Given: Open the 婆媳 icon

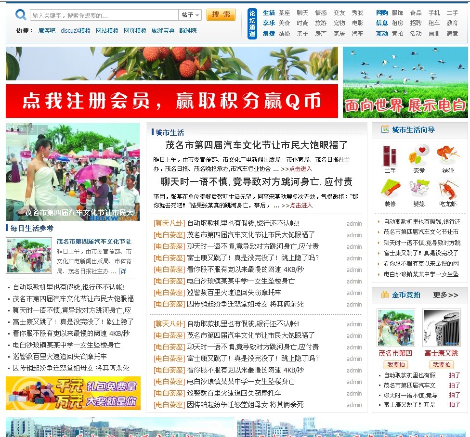Looking at the screenshot, I should point(419,188).
